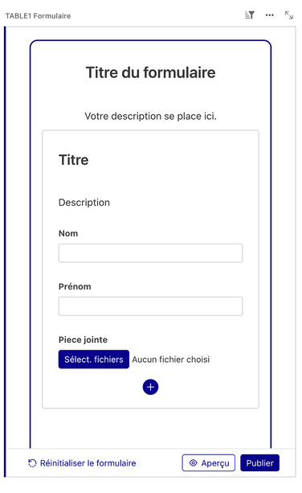The height and width of the screenshot is (493, 302).
Task: Click 'Aucun fichier choisi' text
Action: tap(171, 359)
